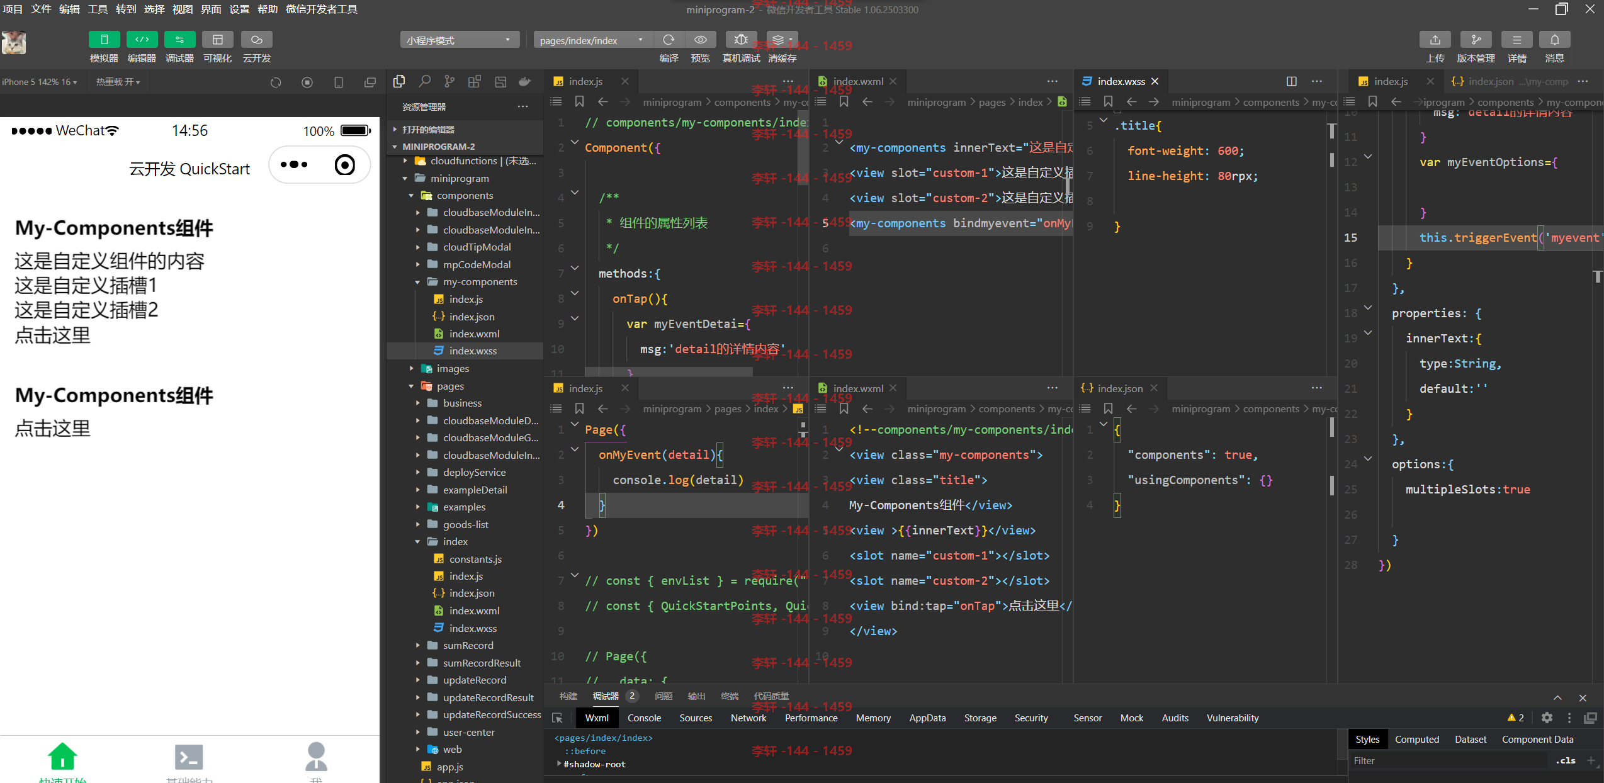Click the Filter input in Styles pane
1604x783 pixels.
1448,760
